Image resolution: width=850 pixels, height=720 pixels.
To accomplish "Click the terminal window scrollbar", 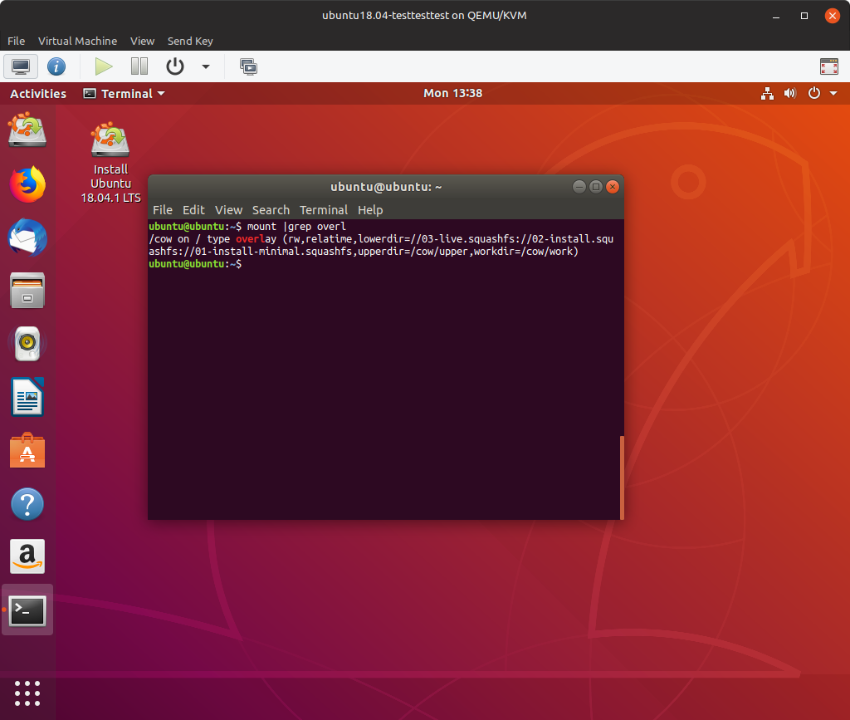I will [621, 478].
